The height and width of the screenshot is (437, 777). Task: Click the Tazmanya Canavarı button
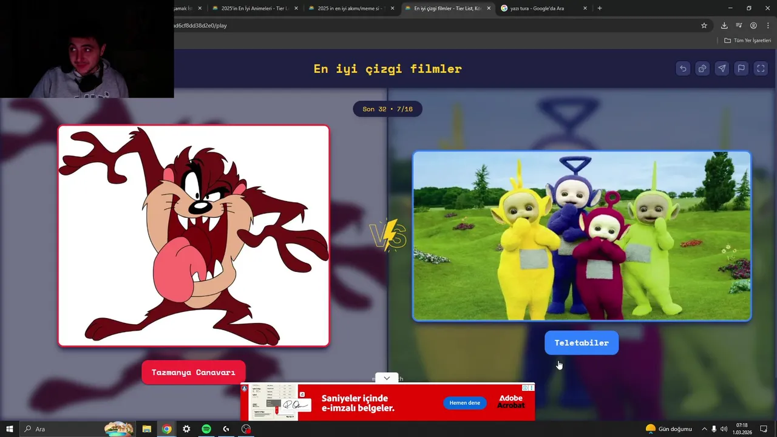click(x=193, y=372)
